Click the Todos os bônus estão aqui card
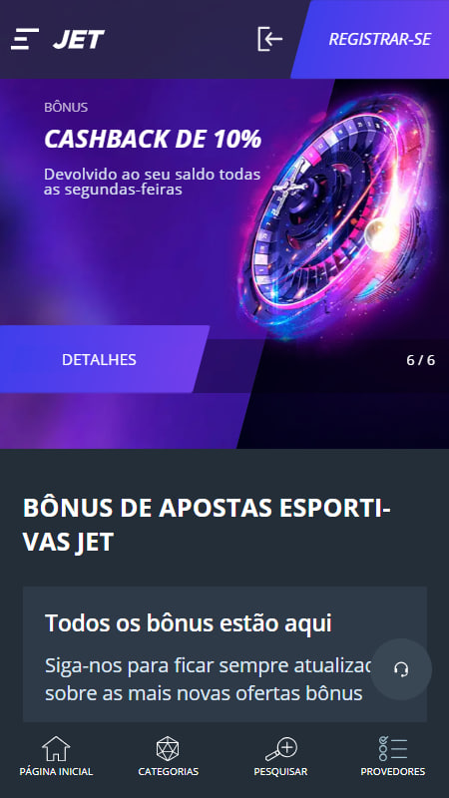449x798 pixels. click(224, 654)
